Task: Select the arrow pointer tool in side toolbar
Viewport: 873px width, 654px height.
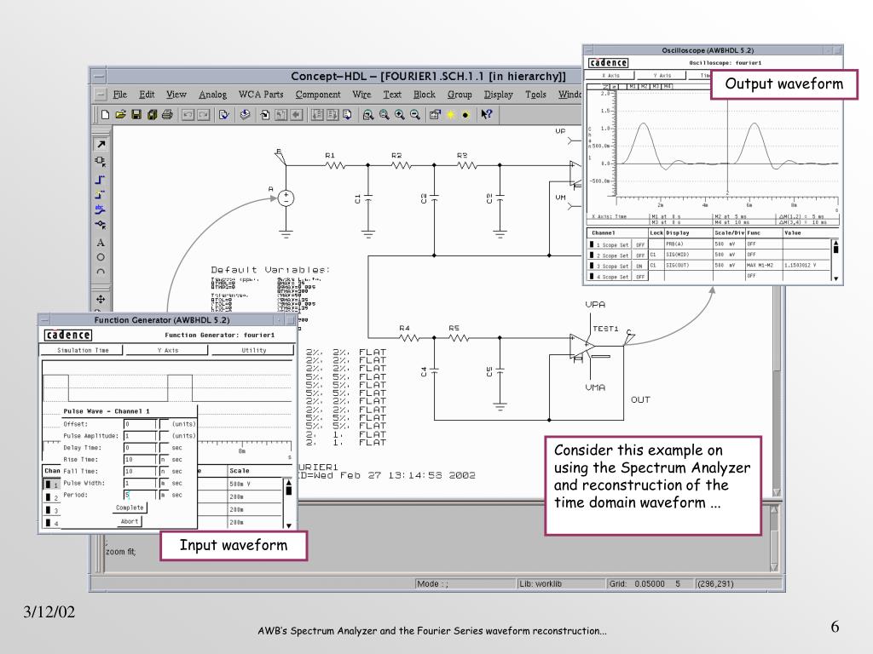Action: [101, 144]
